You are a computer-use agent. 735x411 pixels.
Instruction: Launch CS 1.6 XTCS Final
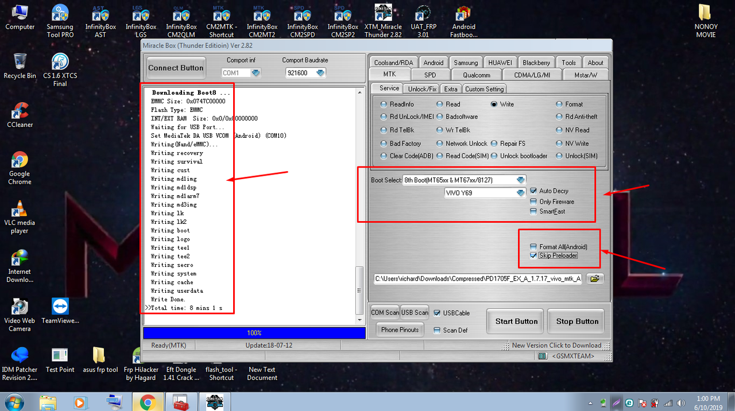60,69
